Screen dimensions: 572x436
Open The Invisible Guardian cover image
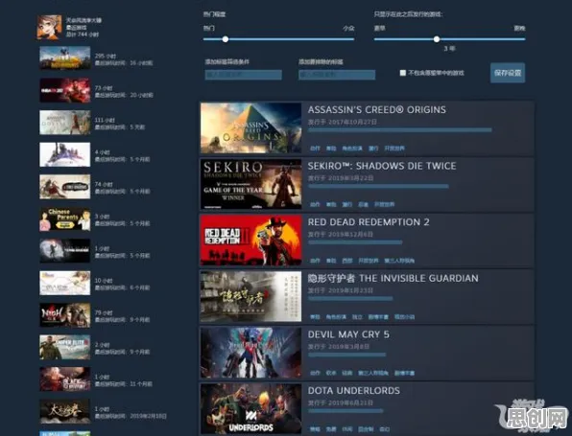pos(251,296)
